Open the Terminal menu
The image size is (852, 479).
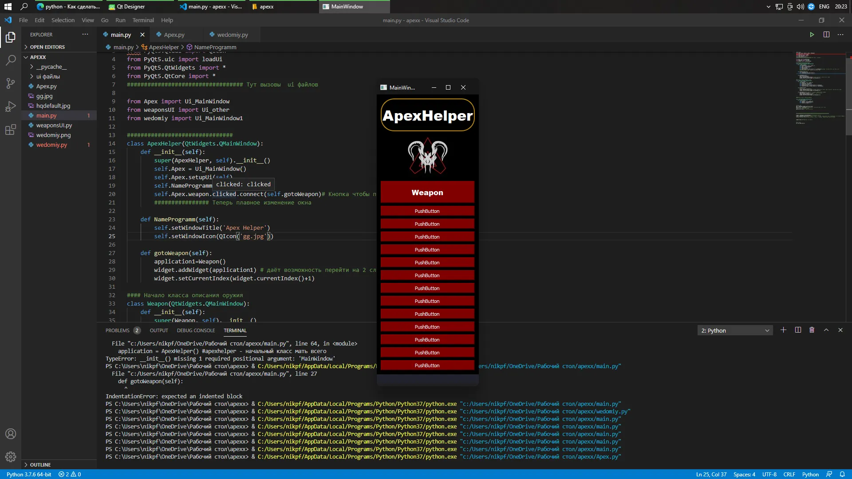[143, 20]
